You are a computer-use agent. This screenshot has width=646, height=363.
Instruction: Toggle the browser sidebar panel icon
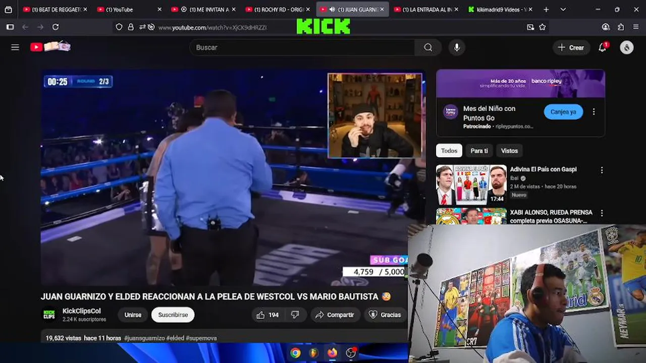10,27
